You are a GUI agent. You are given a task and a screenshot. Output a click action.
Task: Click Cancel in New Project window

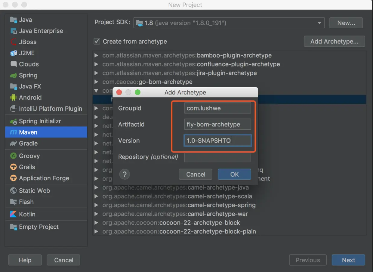pos(63,260)
